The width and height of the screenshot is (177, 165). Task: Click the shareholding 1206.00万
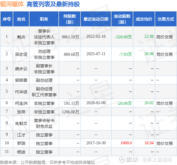pyautogui.click(x=71, y=112)
